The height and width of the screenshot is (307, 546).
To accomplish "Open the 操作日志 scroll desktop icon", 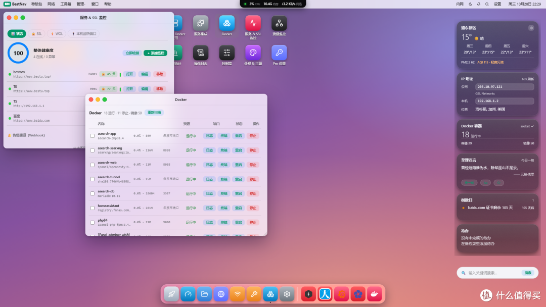I will (x=201, y=53).
